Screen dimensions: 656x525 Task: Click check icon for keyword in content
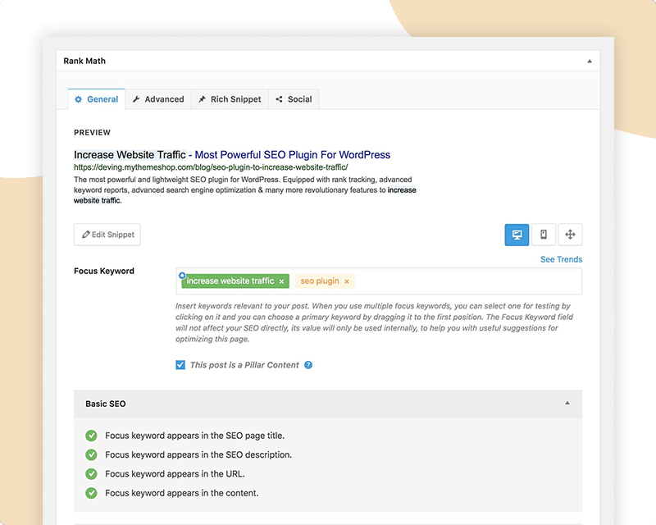click(x=91, y=493)
